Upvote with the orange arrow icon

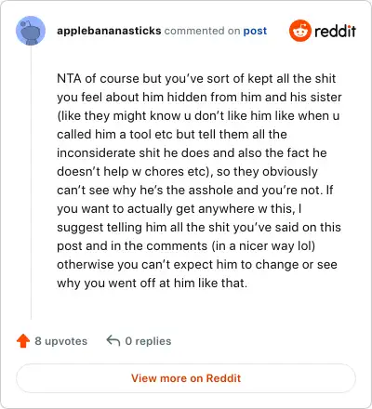tap(23, 341)
